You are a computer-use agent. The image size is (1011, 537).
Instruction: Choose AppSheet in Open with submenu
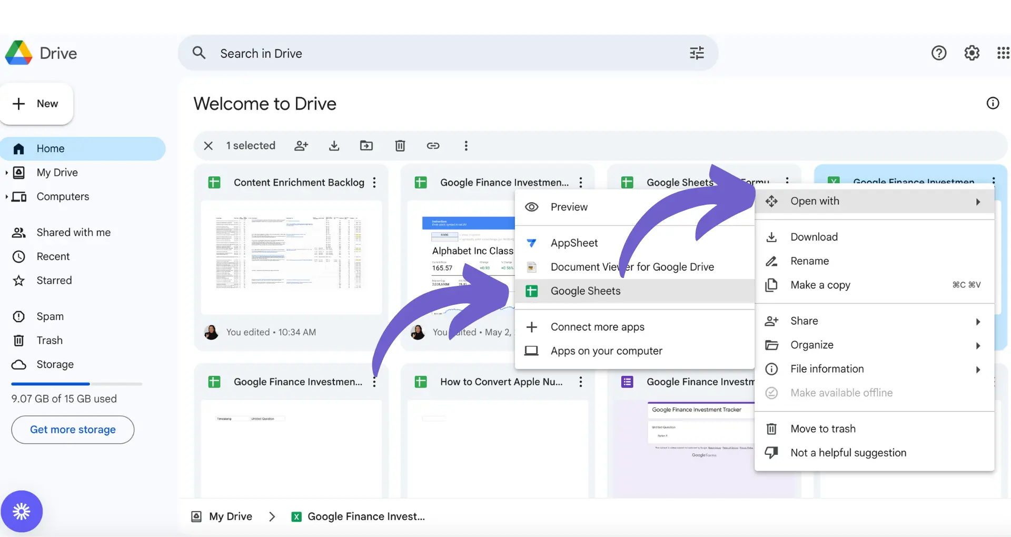click(635, 243)
